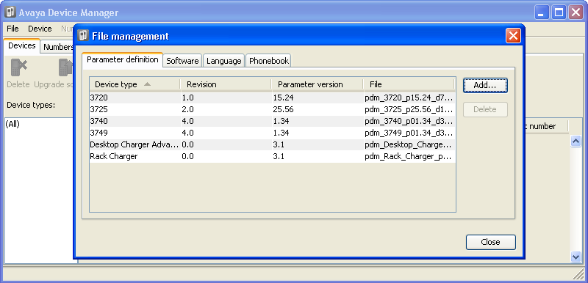The height and width of the screenshot is (283, 588).
Task: Click parameter version 15.24 cell
Action: click(x=317, y=98)
